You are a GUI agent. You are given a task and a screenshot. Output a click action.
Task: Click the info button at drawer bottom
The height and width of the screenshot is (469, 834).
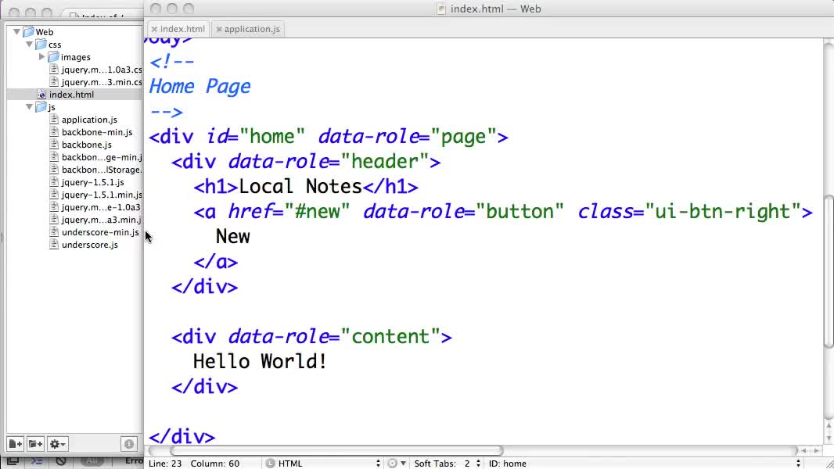point(128,443)
